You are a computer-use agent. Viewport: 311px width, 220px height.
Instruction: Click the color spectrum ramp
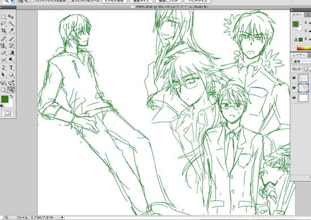click(304, 48)
